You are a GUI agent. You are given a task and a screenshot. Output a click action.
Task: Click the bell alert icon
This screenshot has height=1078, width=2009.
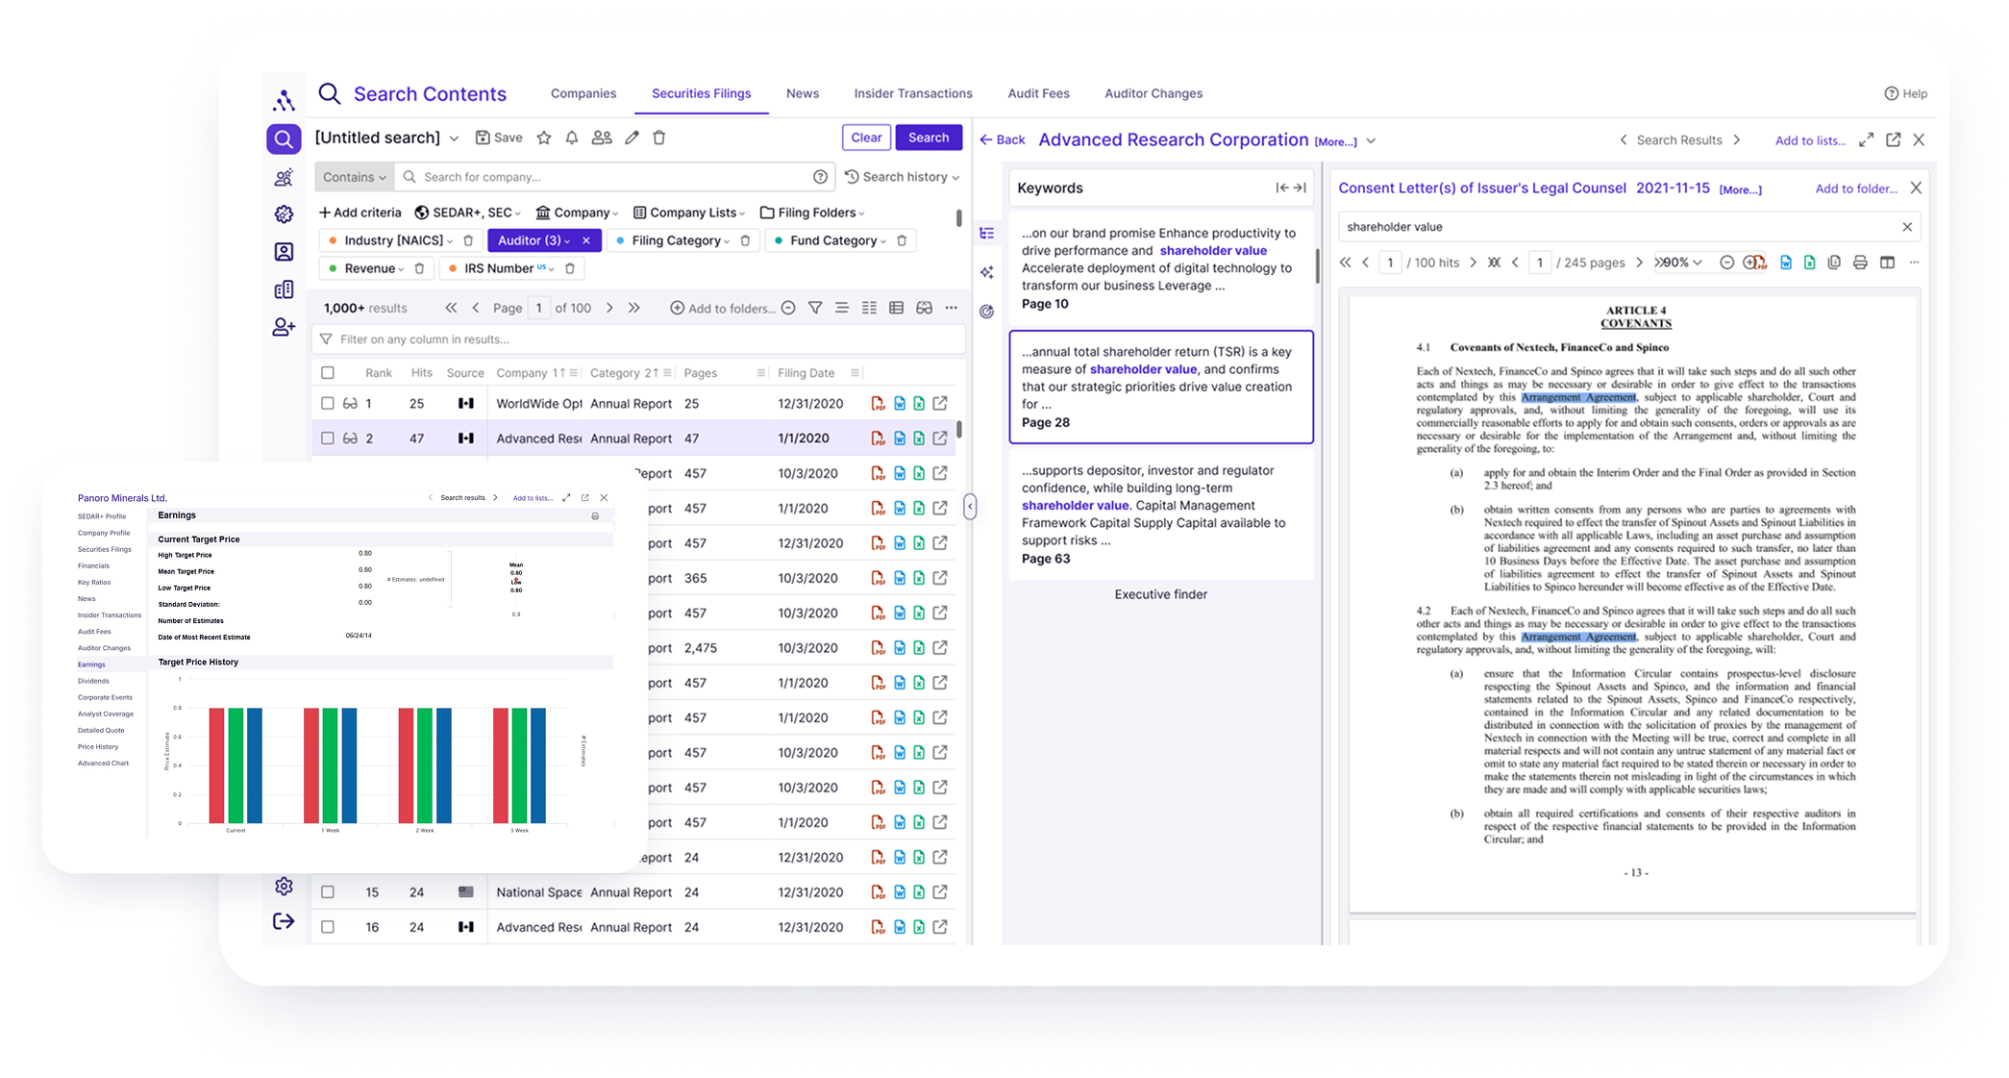(572, 138)
